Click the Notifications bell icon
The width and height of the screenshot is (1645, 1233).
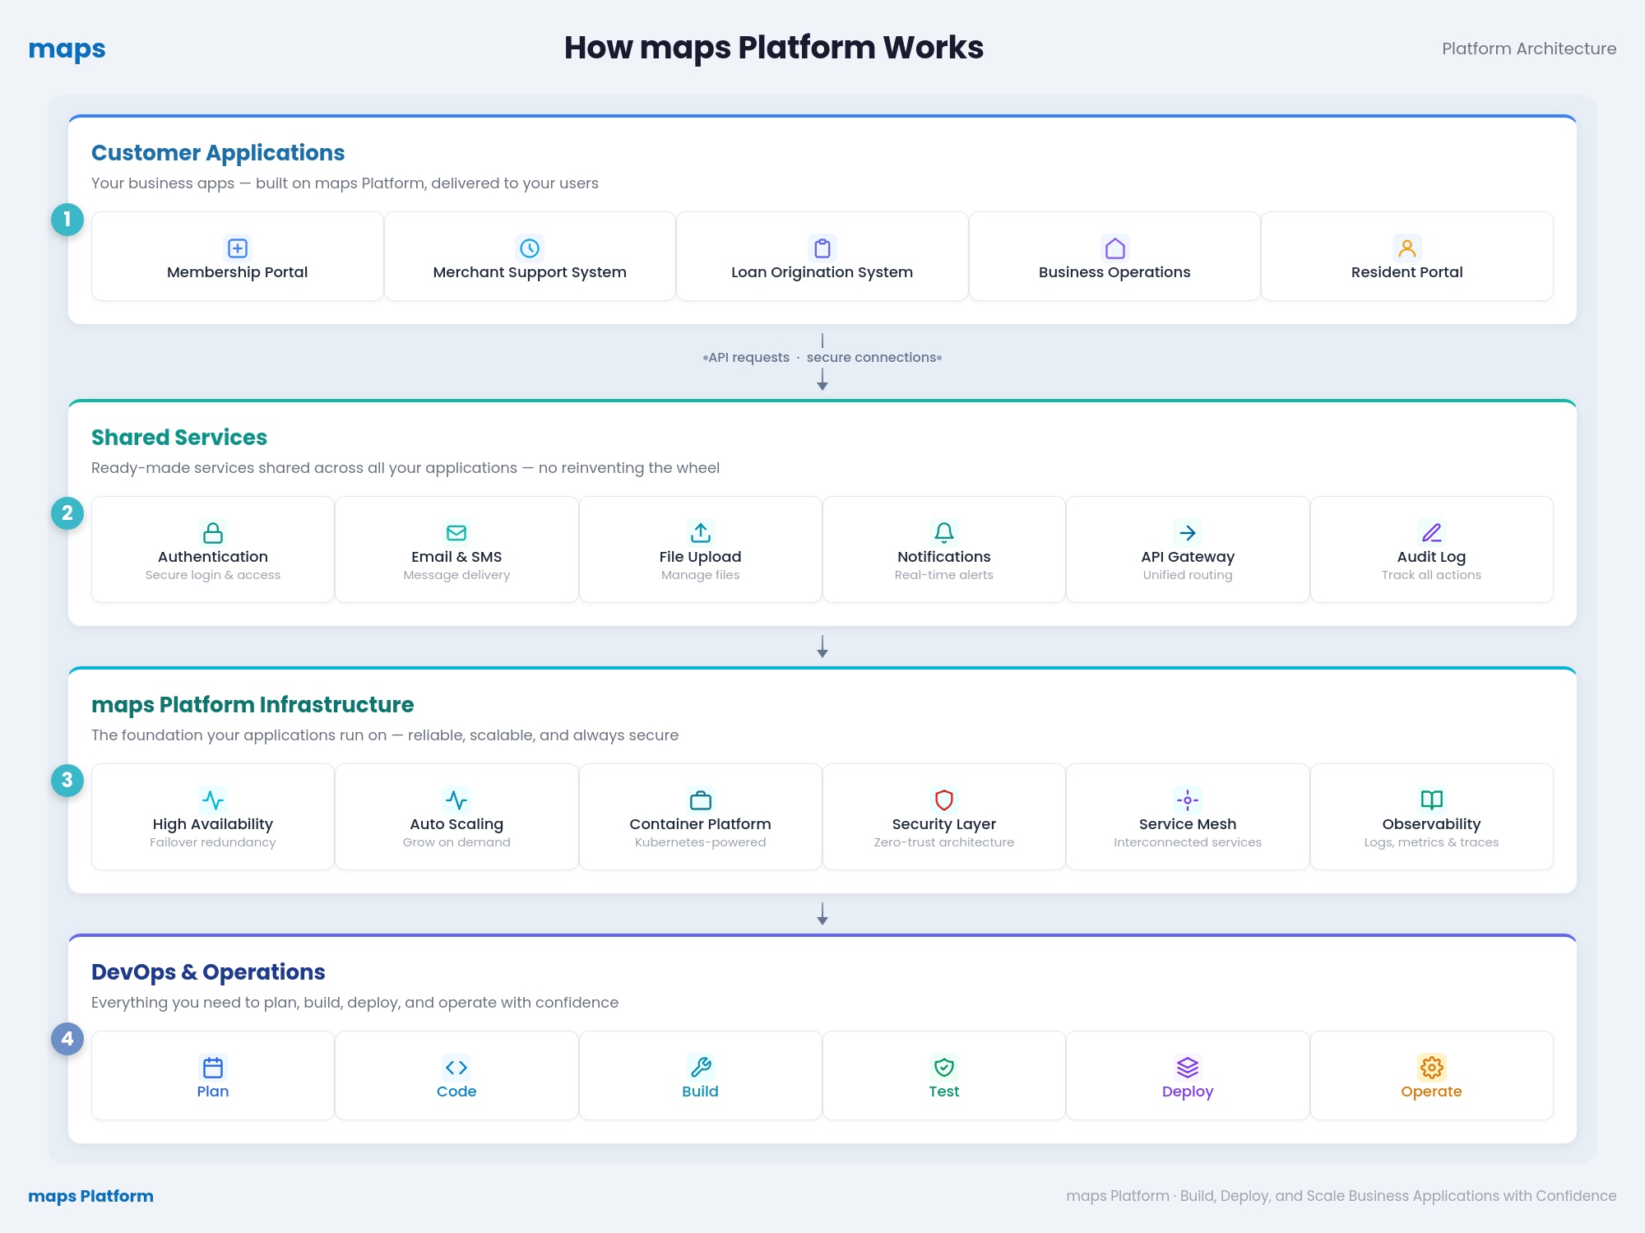pyautogui.click(x=943, y=533)
